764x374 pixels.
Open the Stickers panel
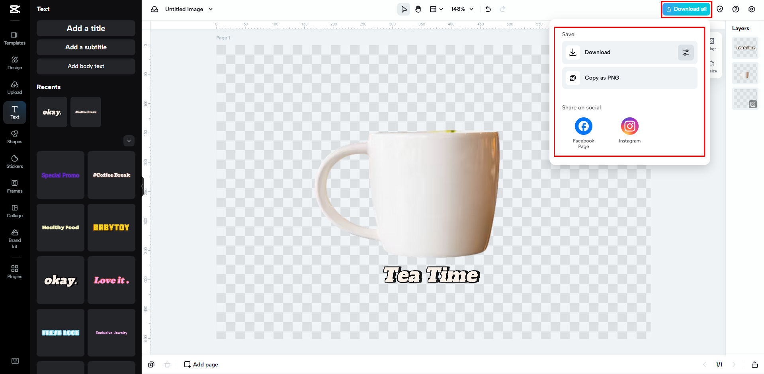click(14, 162)
